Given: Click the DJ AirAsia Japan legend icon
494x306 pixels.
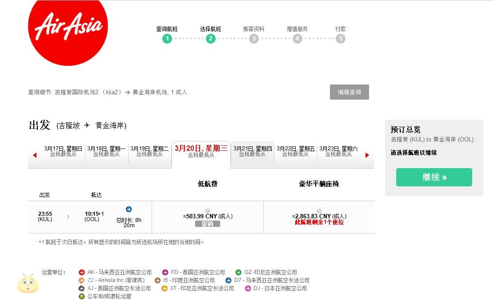Looking at the screenshot, I should coord(248,288).
